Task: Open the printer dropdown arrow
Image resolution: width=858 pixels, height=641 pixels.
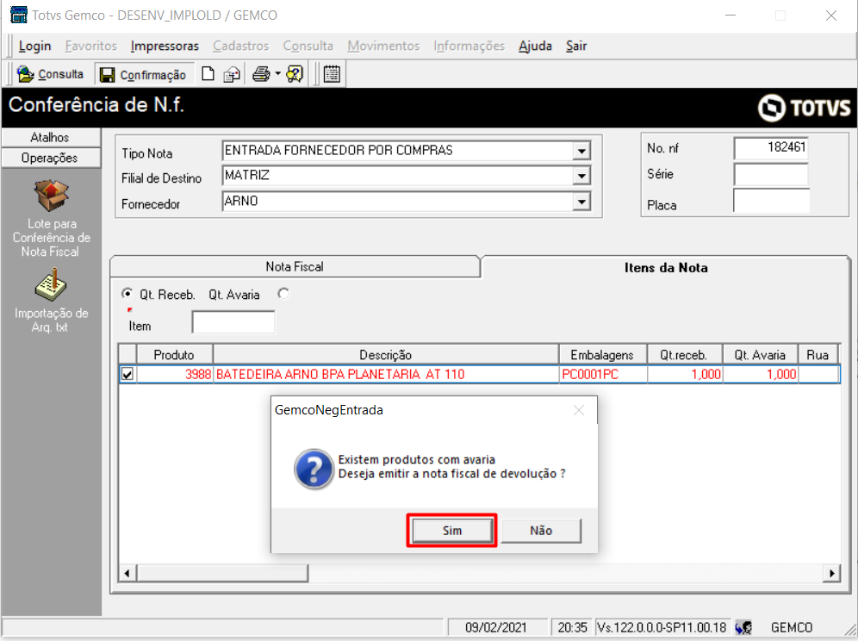Action: tap(278, 74)
